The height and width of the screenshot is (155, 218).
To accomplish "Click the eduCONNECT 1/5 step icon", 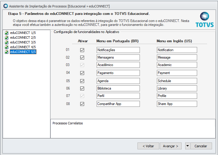I will pos(7,33).
